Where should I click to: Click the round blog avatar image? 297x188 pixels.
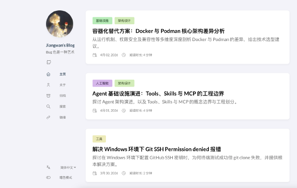point(59,24)
